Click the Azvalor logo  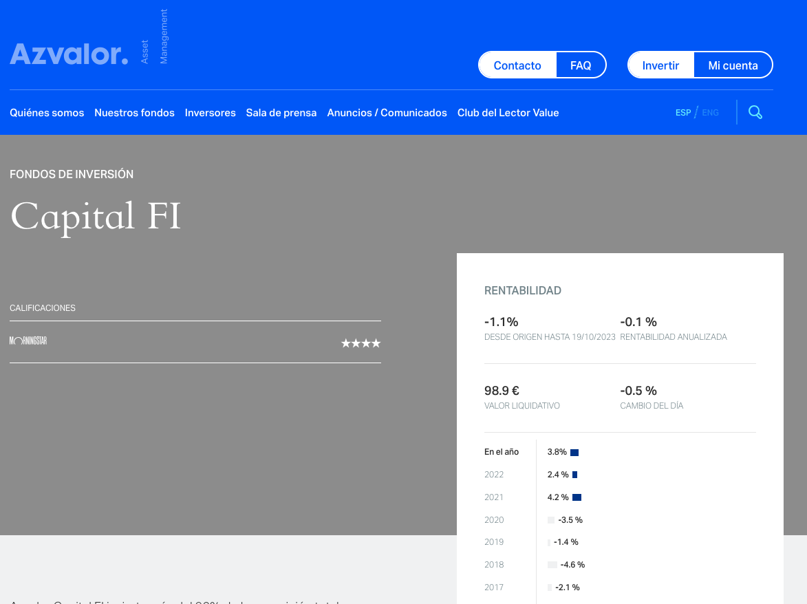click(69, 54)
